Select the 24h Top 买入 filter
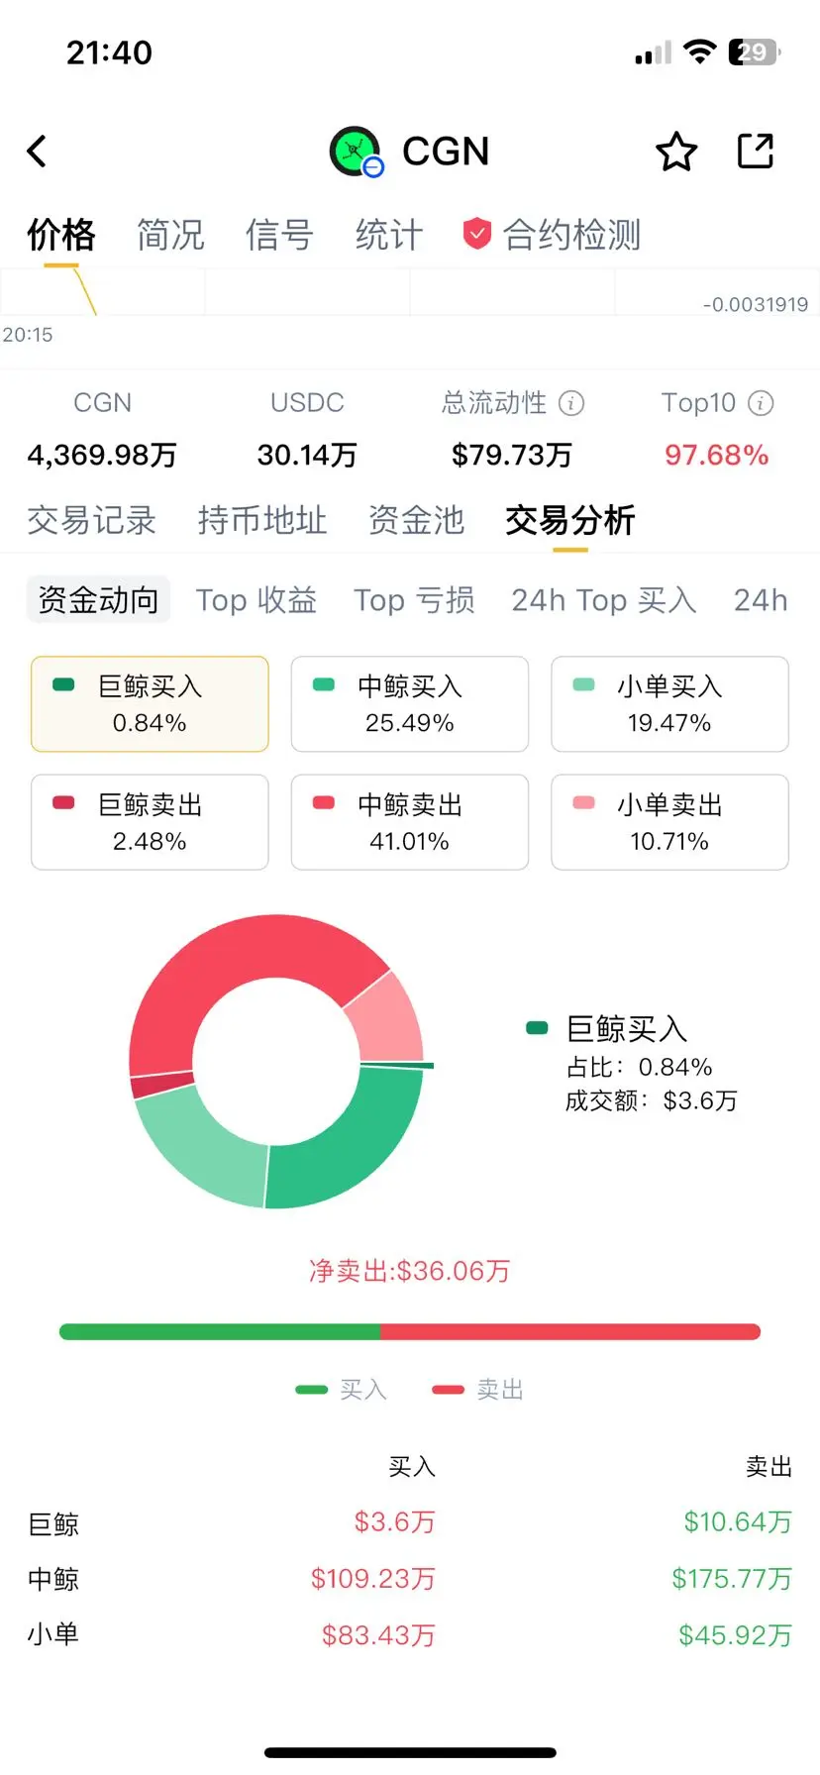The width and height of the screenshot is (820, 1775). (x=603, y=600)
